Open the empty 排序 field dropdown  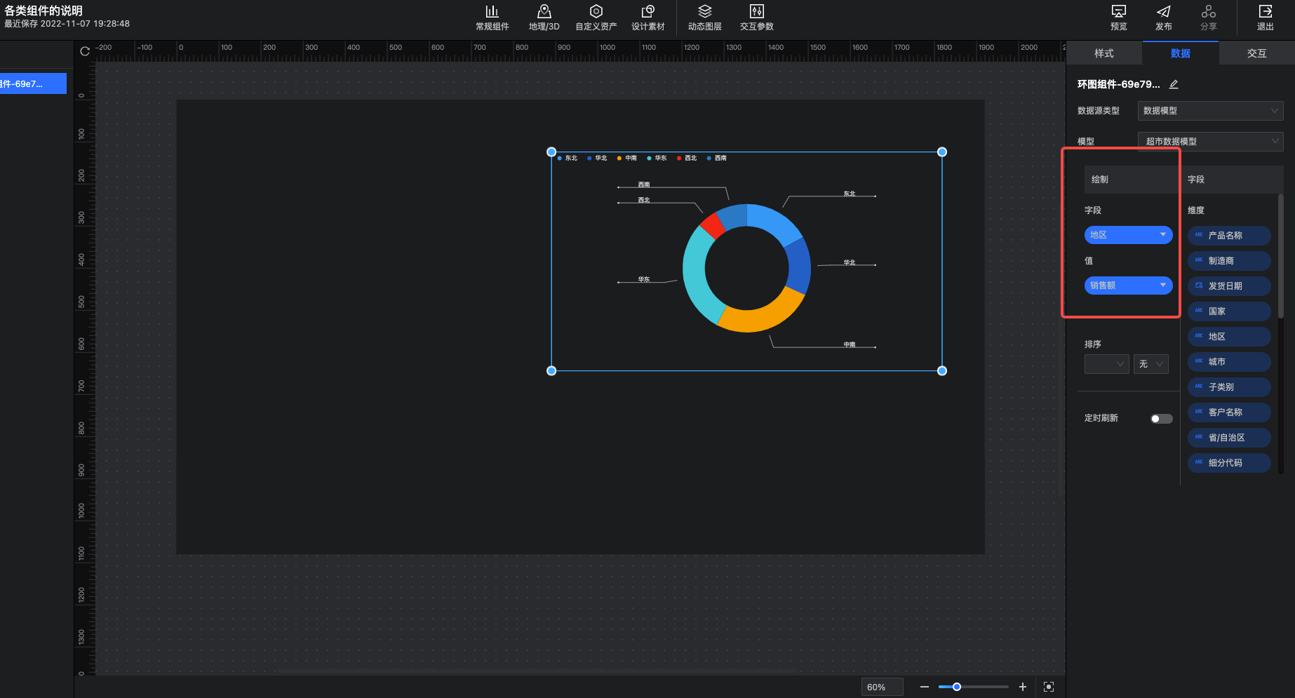(1106, 364)
